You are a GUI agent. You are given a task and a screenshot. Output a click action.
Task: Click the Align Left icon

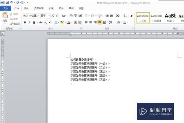[x=86, y=22]
